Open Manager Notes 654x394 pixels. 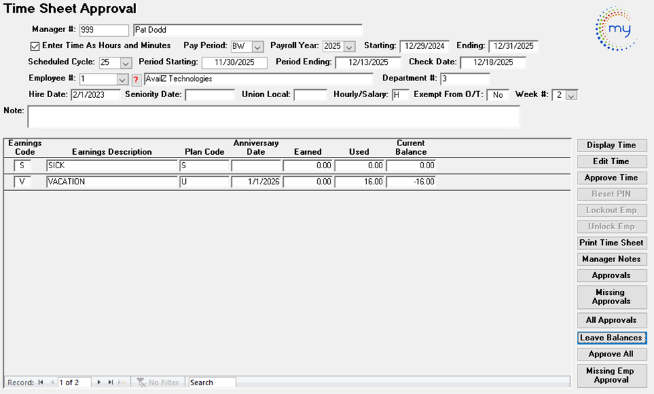[x=611, y=259]
